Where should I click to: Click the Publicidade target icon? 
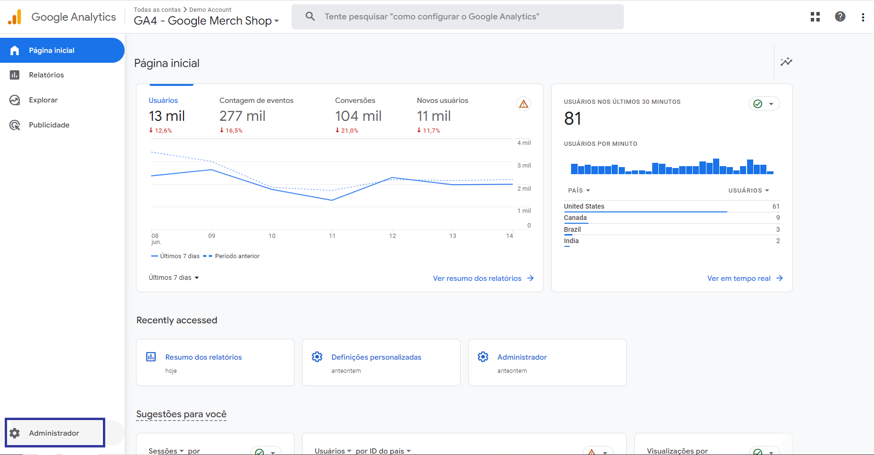pyautogui.click(x=15, y=125)
